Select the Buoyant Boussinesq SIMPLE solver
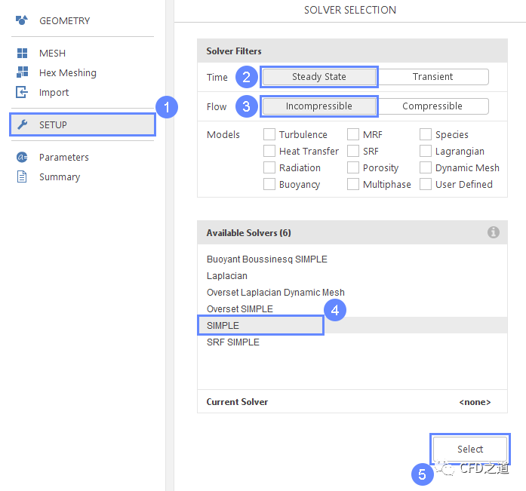 tap(267, 259)
